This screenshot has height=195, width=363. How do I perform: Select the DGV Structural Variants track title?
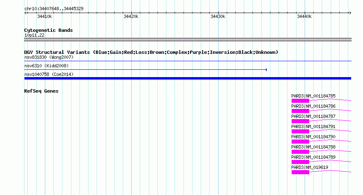151,52
